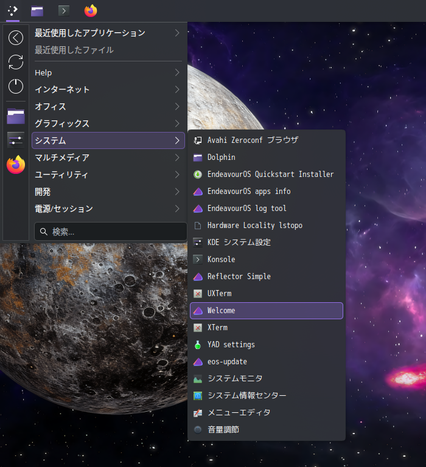Launch 音量調節 entry text
The image size is (426, 467).
click(223, 429)
